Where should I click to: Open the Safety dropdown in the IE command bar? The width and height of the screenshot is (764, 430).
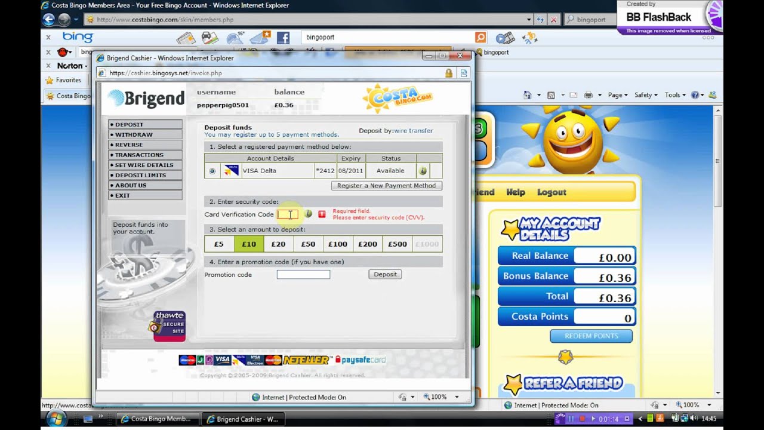point(646,95)
